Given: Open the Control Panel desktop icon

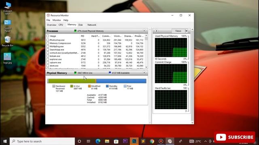Looking at the screenshot, I should click(8, 26).
